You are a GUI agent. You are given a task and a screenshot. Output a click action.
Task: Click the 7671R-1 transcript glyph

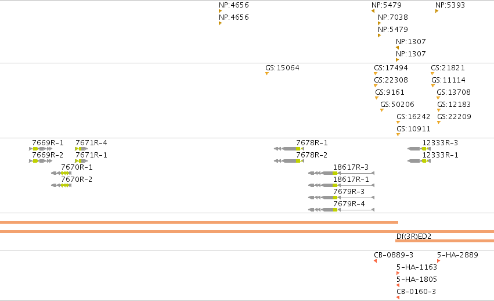[x=81, y=161]
